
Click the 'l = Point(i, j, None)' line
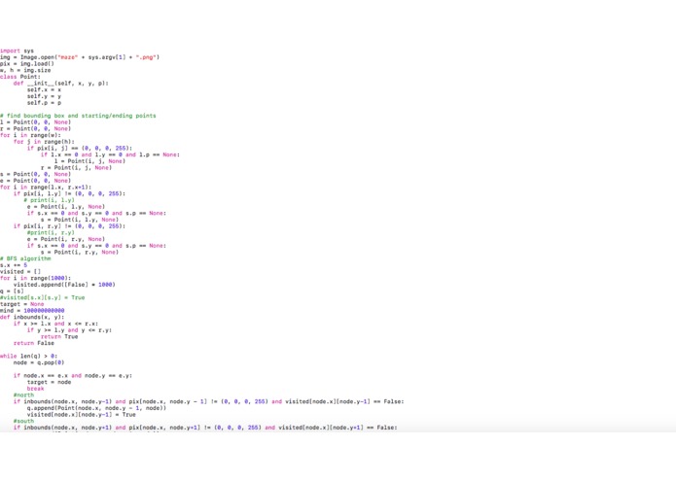click(89, 161)
